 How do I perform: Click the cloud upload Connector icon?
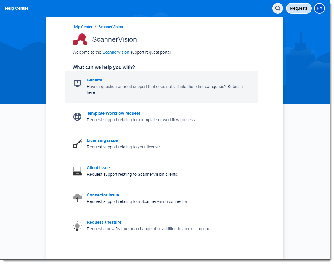(x=77, y=198)
